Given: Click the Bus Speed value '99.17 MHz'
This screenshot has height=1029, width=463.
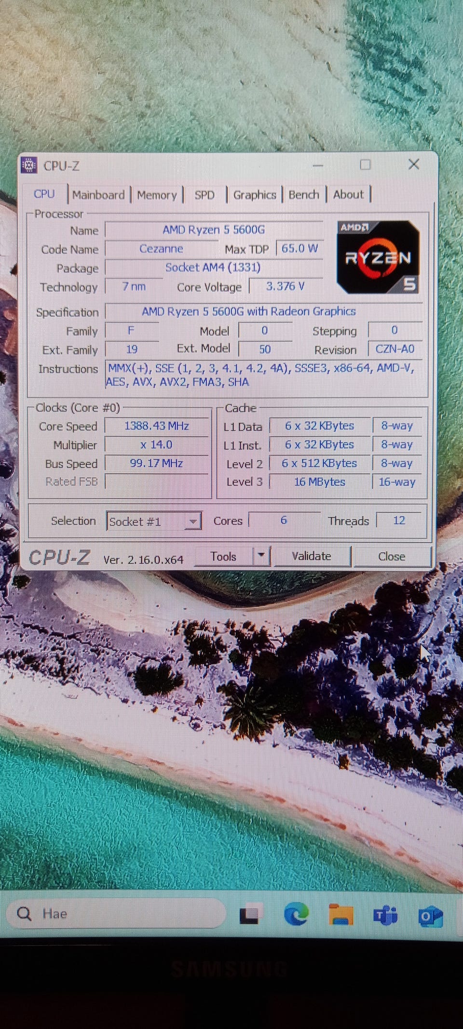Looking at the screenshot, I should [157, 464].
